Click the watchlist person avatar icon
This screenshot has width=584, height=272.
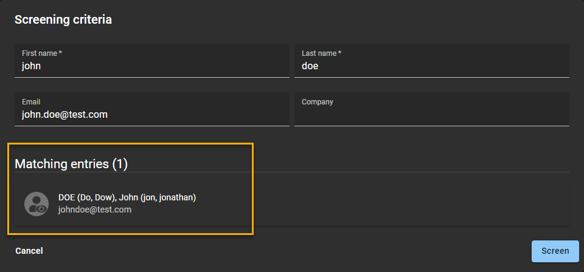pyautogui.click(x=36, y=203)
